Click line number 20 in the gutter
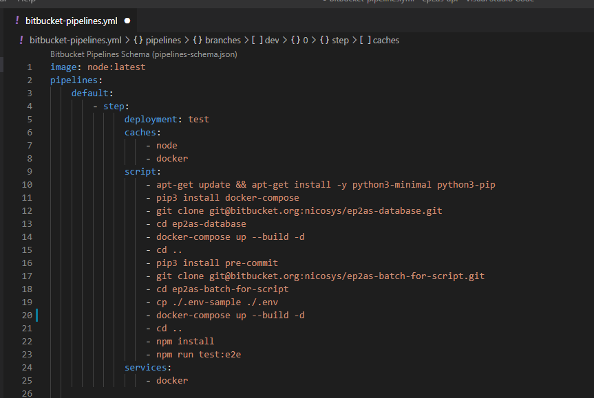Image resolution: width=594 pixels, height=398 pixels. click(27, 315)
